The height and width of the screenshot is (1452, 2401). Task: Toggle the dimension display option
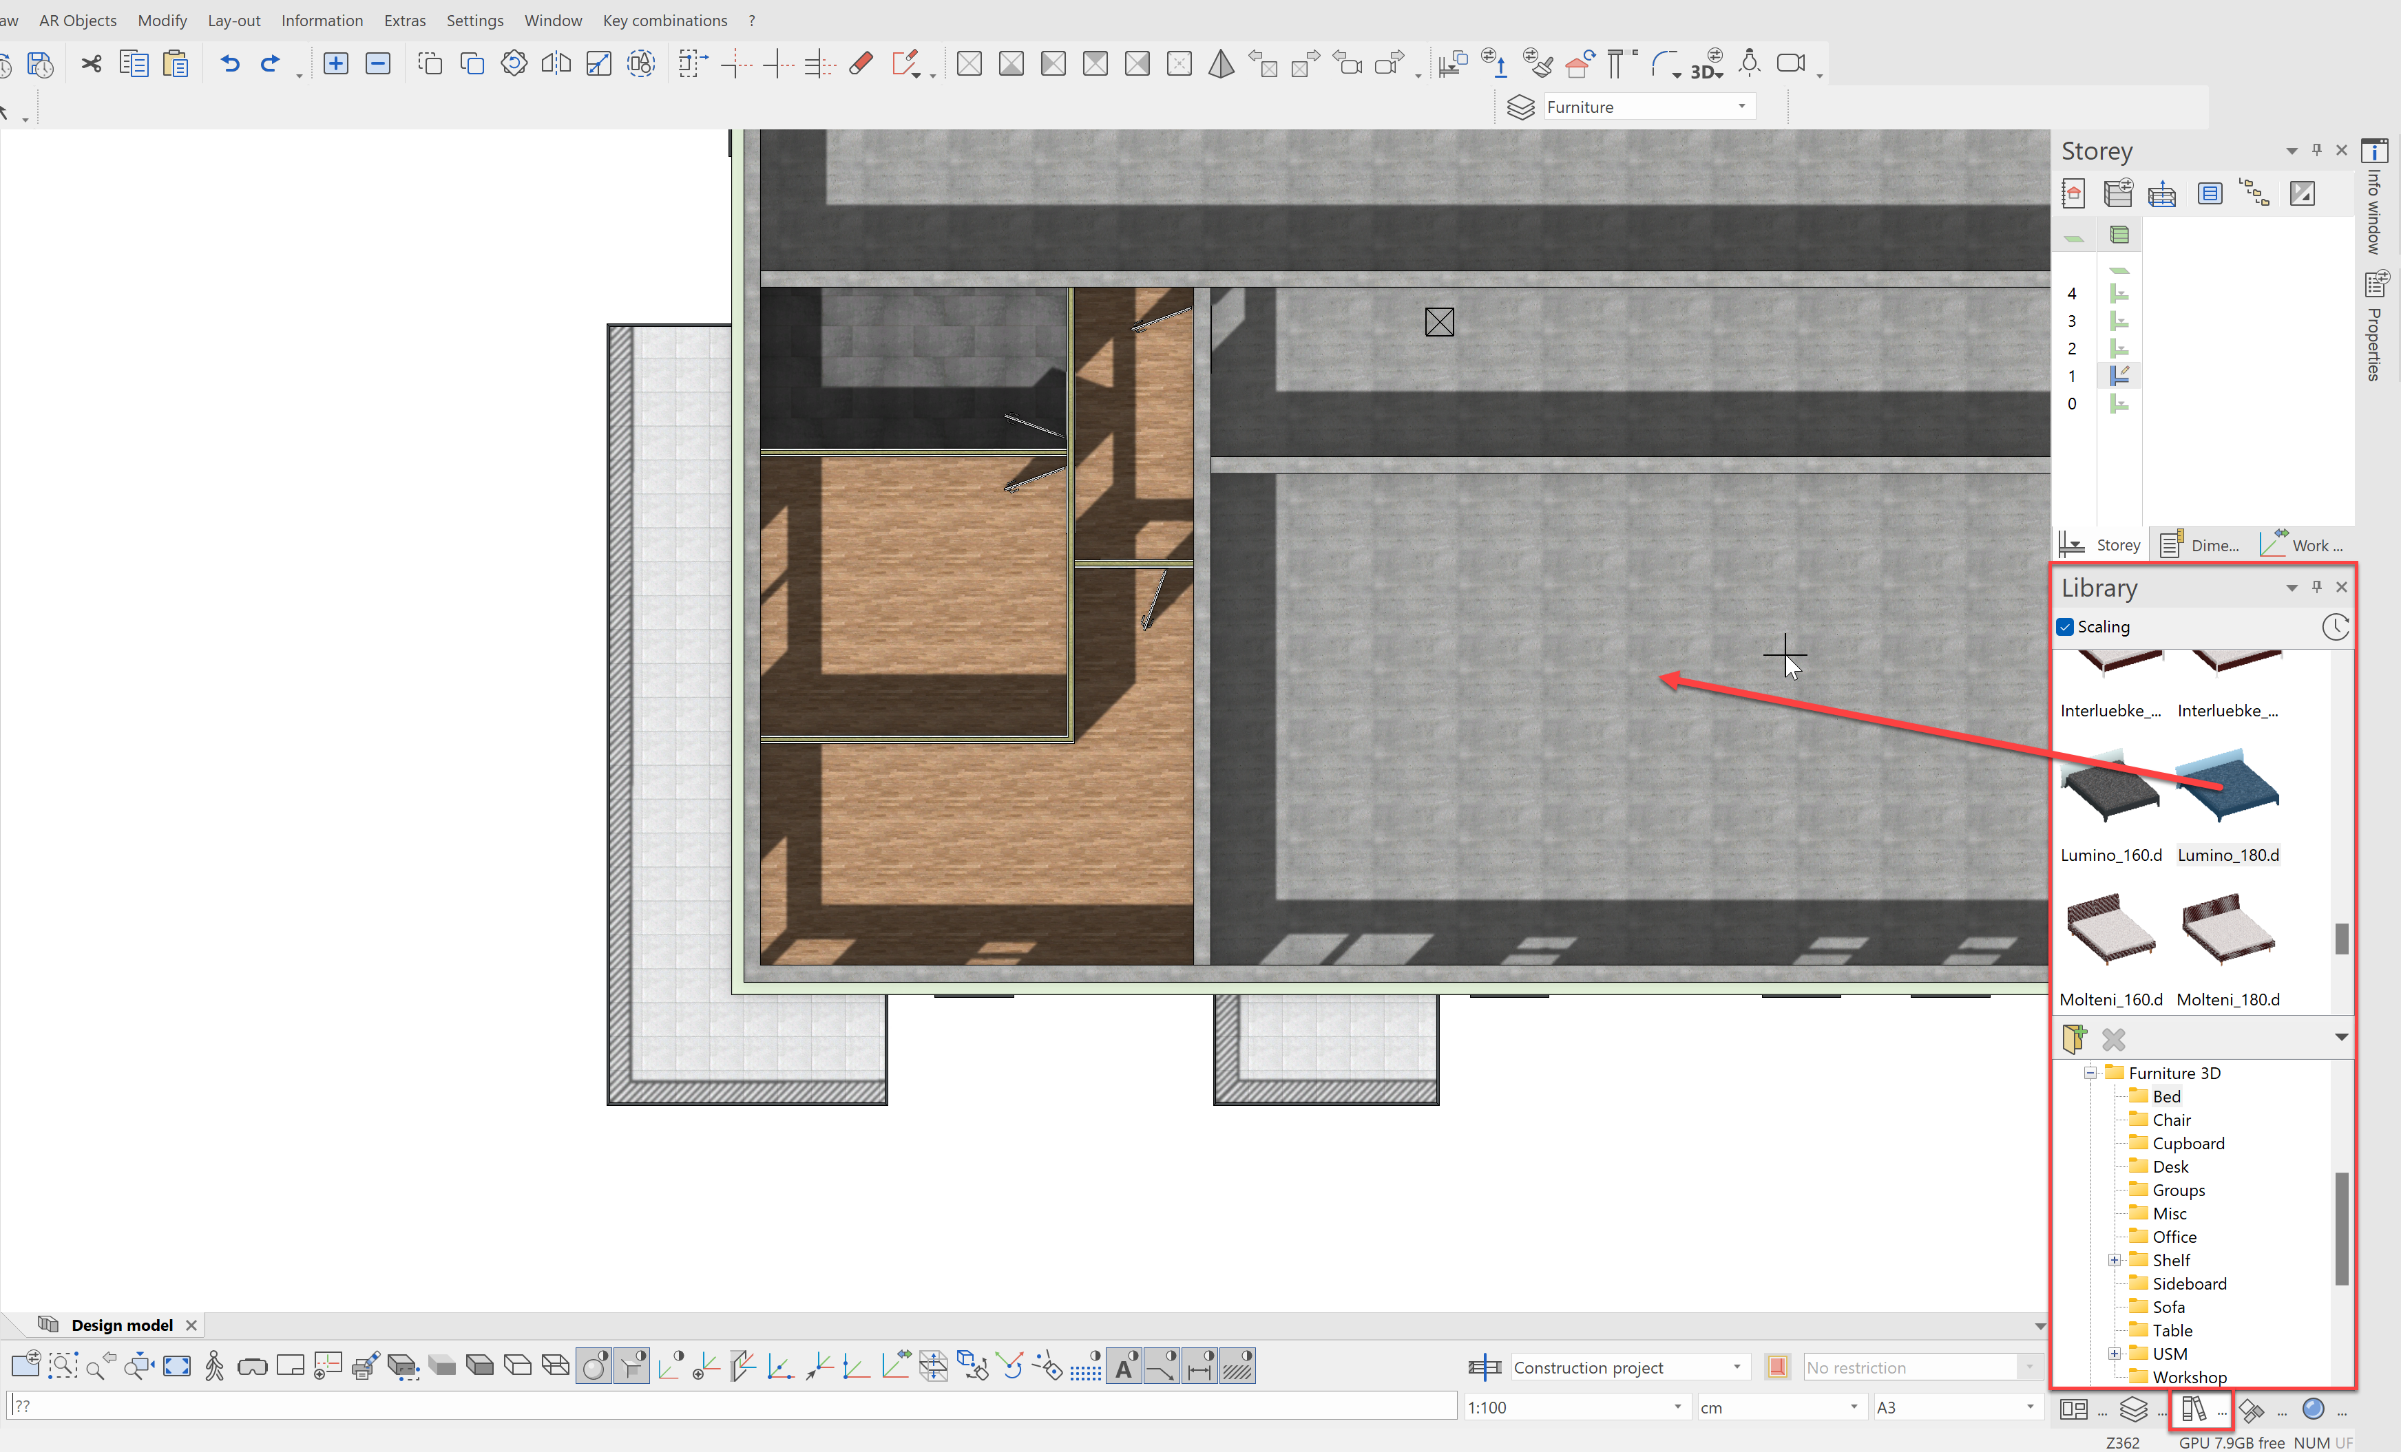pos(1199,1367)
